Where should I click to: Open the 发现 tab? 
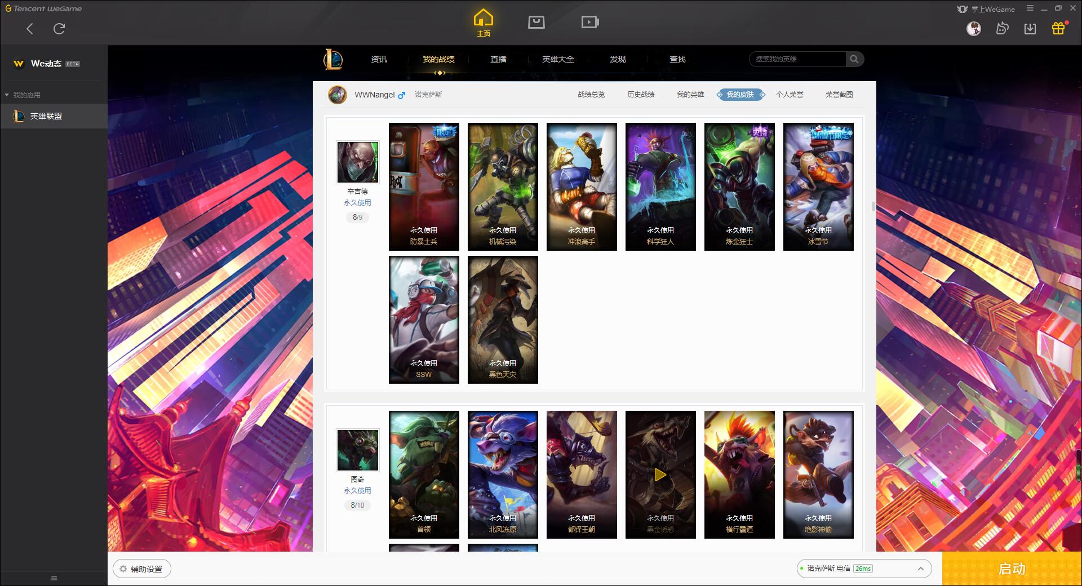618,59
